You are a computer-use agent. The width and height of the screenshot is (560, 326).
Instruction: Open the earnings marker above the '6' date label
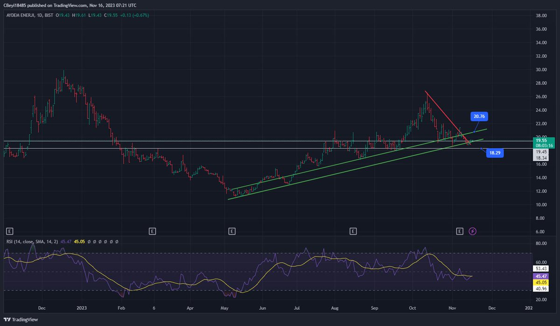pyautogui.click(x=152, y=231)
